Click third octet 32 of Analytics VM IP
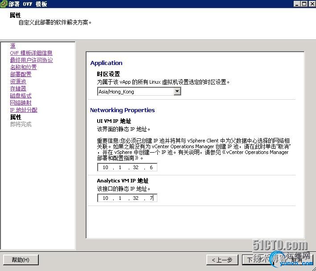 (135, 198)
